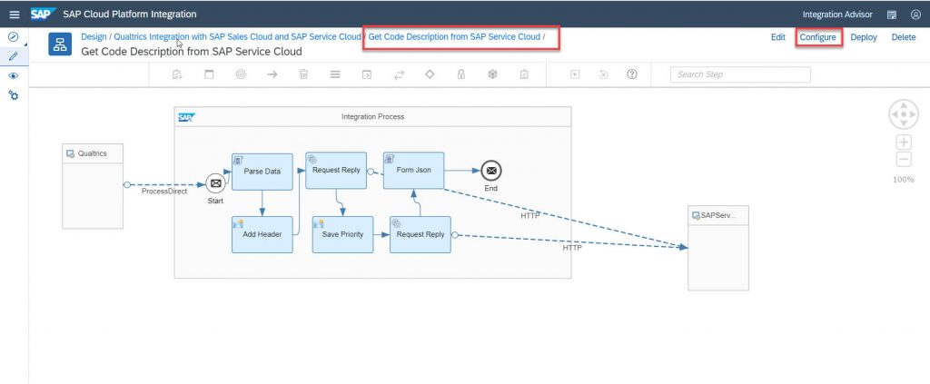The image size is (930, 384).
Task: Click the canvas pan navigation control
Action: point(904,114)
